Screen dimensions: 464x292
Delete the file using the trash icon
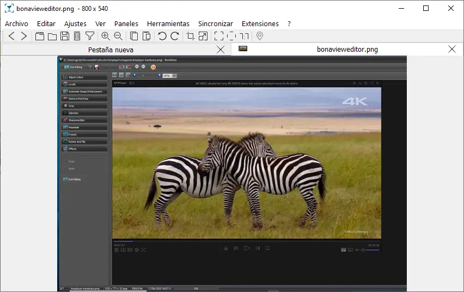click(x=77, y=36)
